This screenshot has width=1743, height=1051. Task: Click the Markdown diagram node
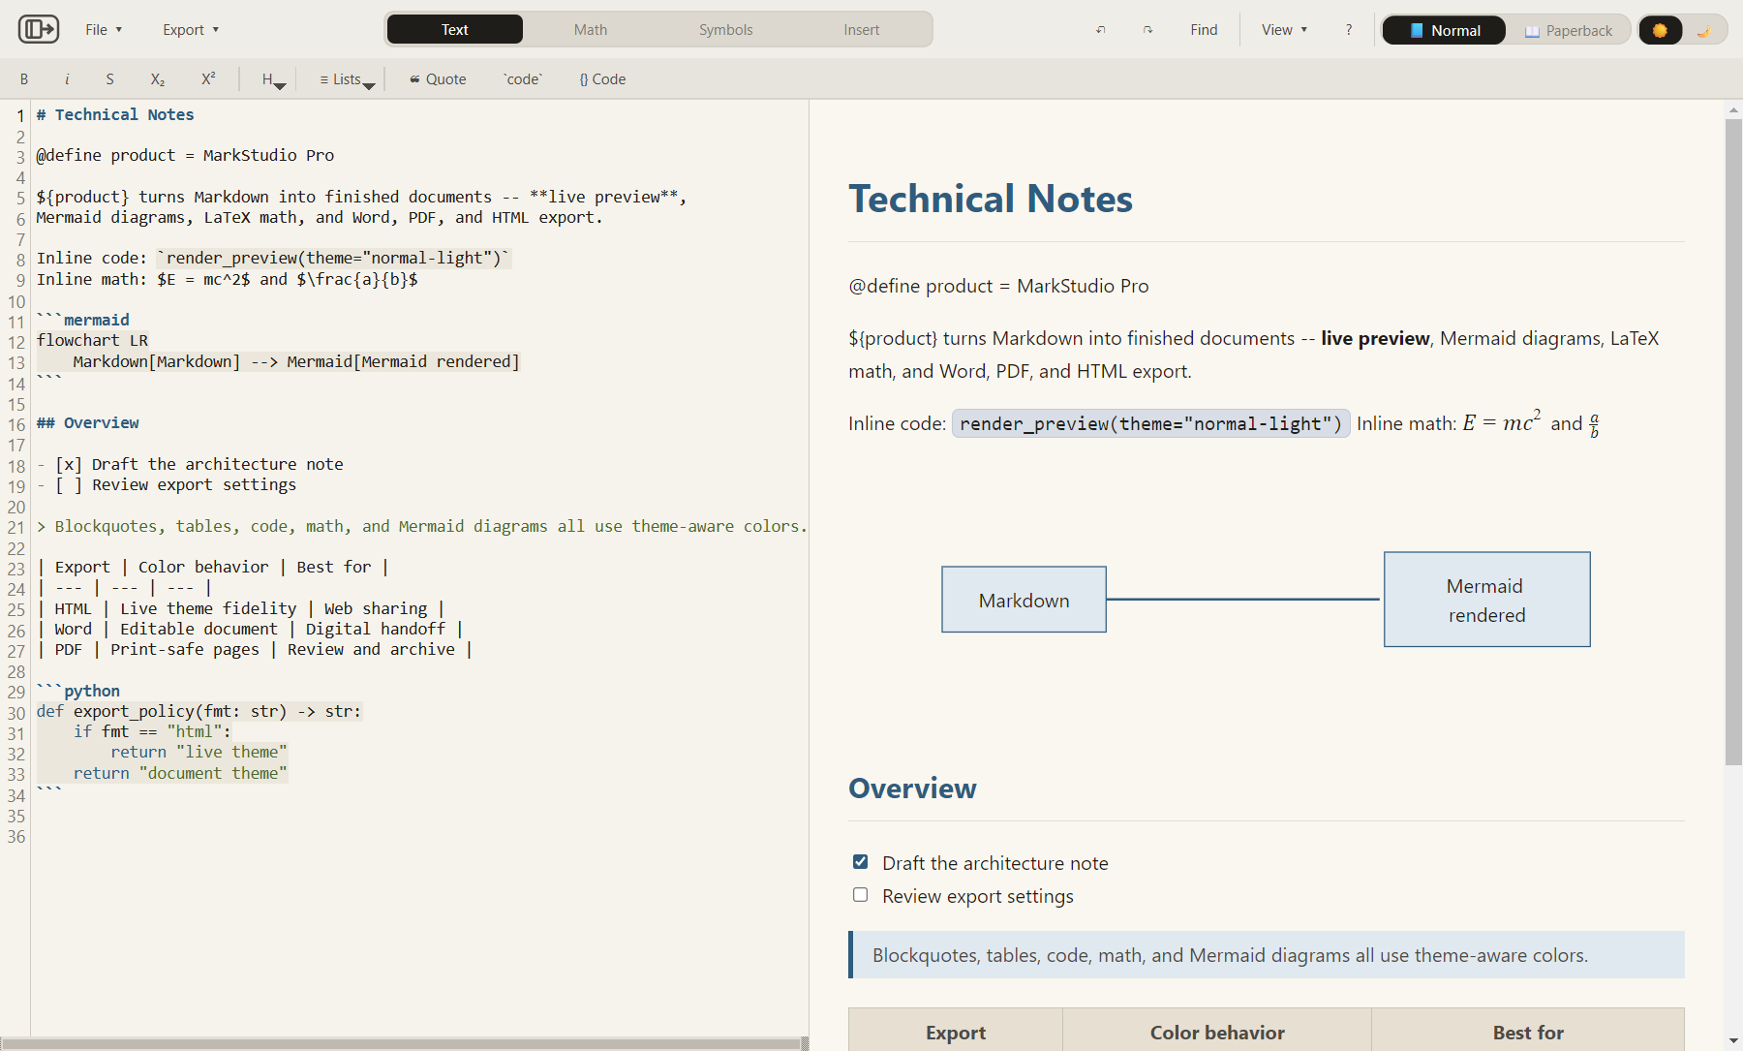coord(1024,600)
